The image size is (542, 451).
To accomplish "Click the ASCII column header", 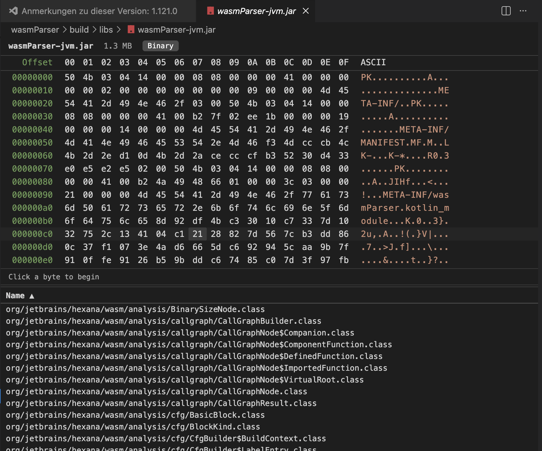I will pos(373,62).
